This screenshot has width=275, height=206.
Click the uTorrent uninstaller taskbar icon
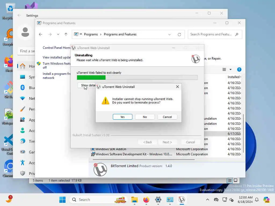pos(182,200)
